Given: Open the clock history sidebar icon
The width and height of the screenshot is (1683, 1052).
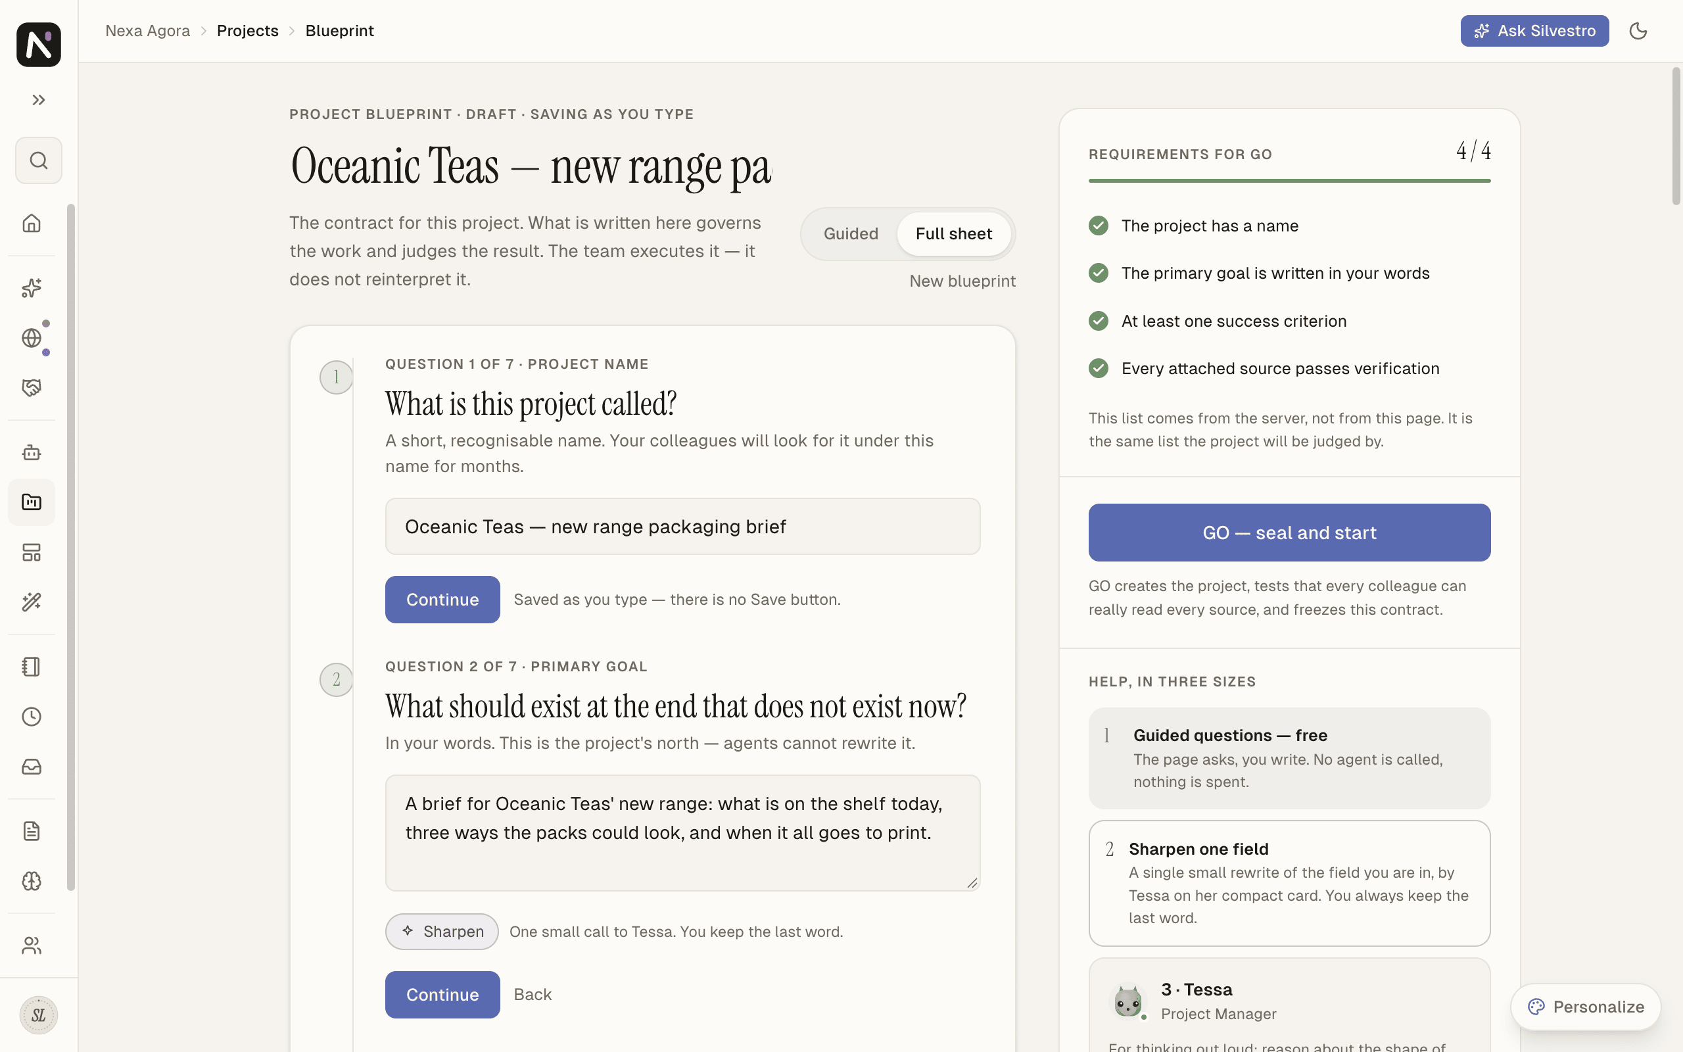Looking at the screenshot, I should pyautogui.click(x=32, y=717).
